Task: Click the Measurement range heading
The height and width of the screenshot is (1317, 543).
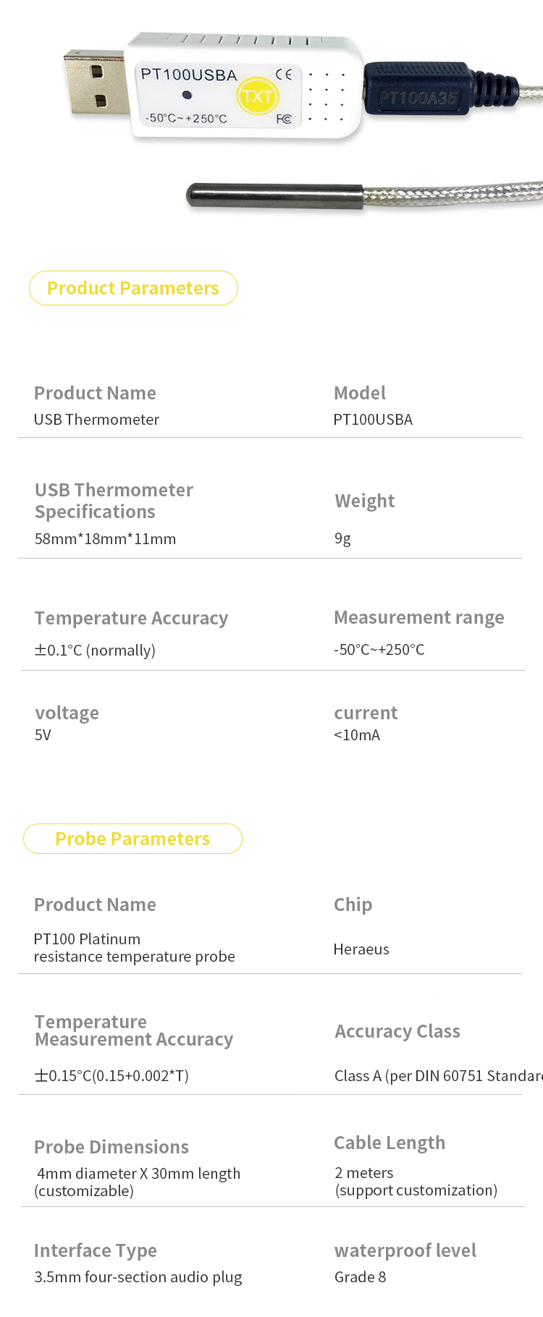Action: pyautogui.click(x=419, y=617)
